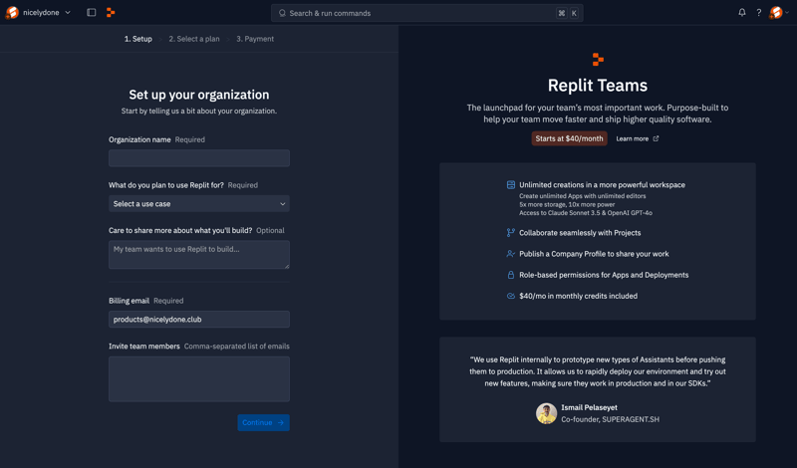Click the Role-based permissions lock icon

pyautogui.click(x=511, y=275)
